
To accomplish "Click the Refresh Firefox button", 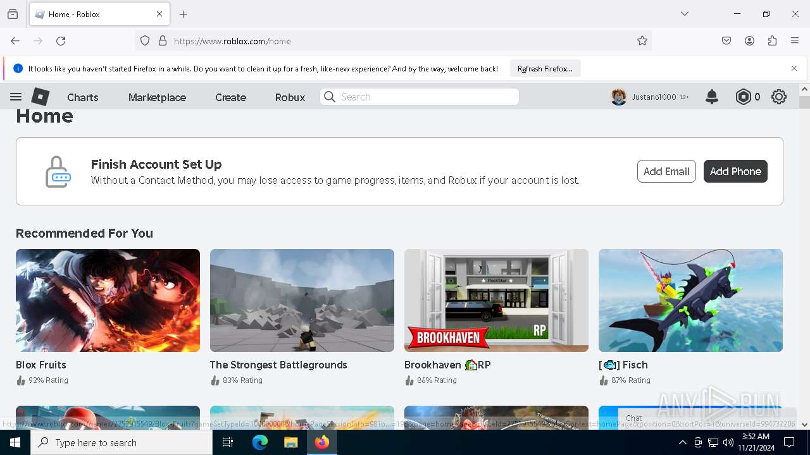I will pyautogui.click(x=545, y=68).
